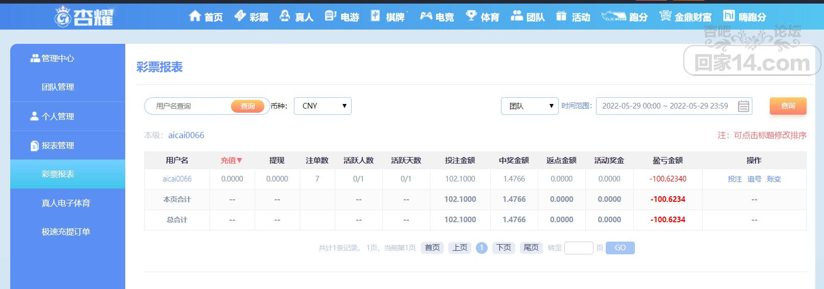Sort table by 盈亏金额 header
Screen dimensions: 824x289
668,161
